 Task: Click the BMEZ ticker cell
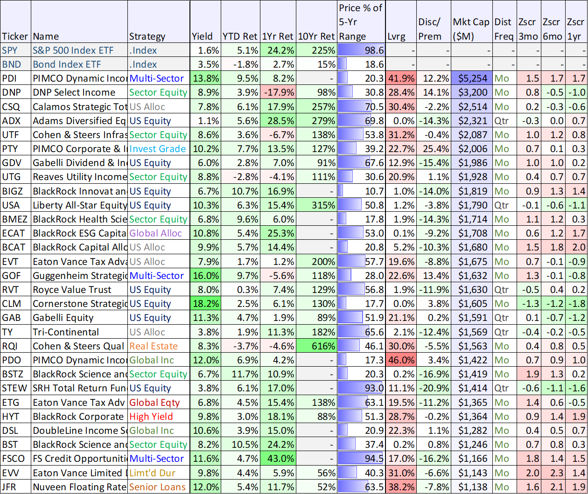click(15, 219)
